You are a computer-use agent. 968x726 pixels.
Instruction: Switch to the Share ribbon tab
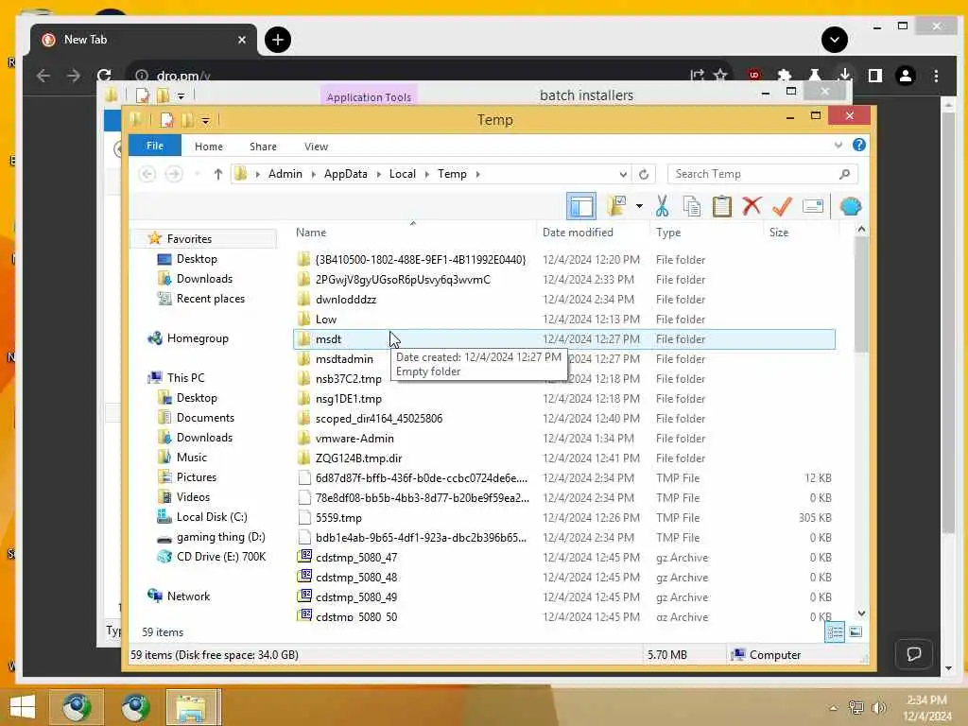pyautogui.click(x=263, y=147)
